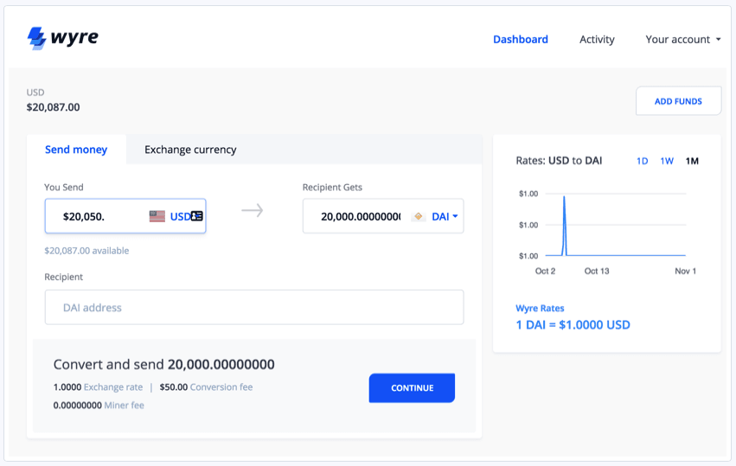Click the Oct 2 chart axis label

[545, 271]
